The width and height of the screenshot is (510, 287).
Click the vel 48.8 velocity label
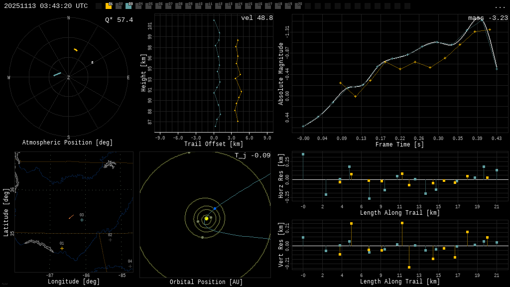click(x=256, y=18)
